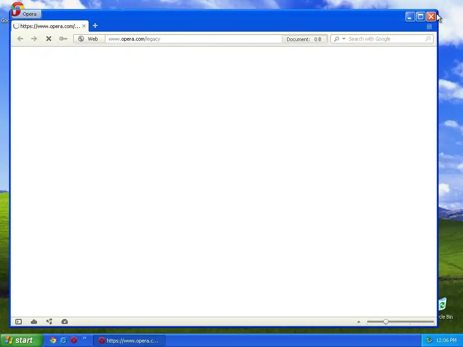Click the 12:06 PM clock
Viewport: 463px width, 347px height.
[446, 341]
